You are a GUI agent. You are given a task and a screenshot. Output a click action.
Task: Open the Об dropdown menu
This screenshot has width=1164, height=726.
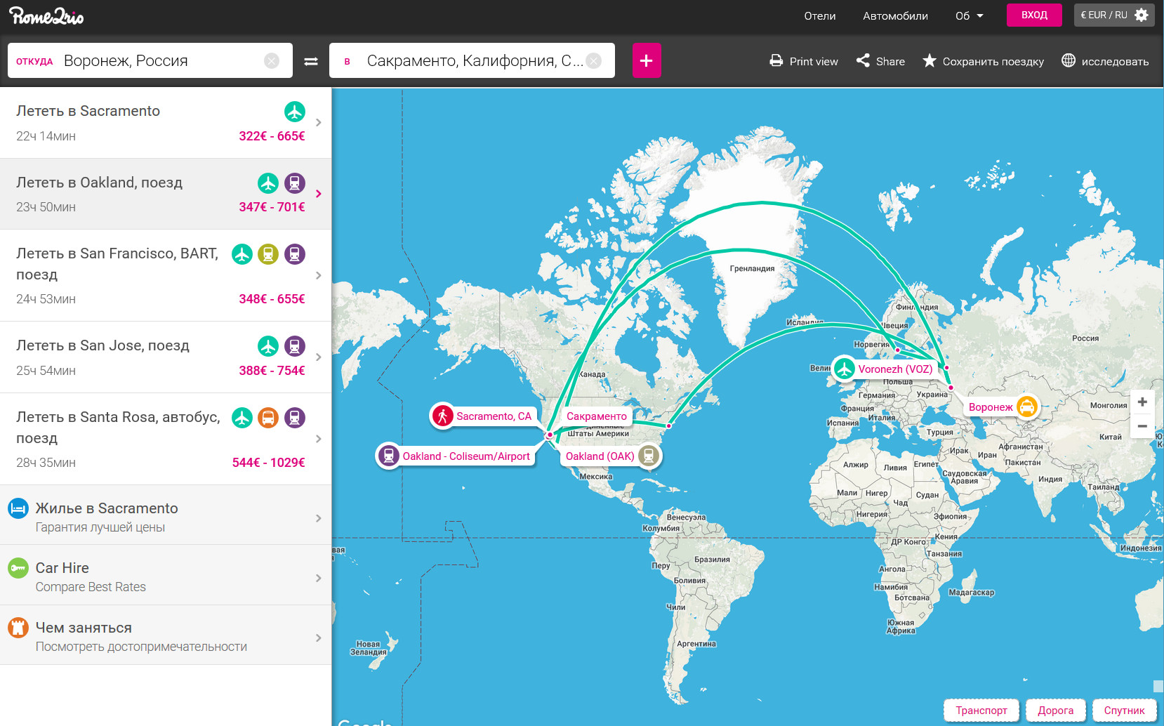(969, 15)
